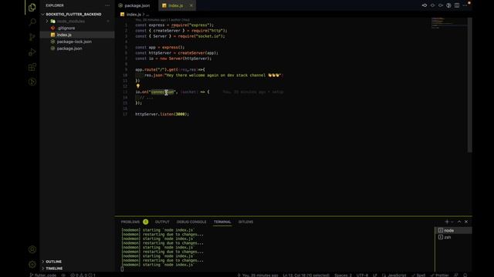The height and width of the screenshot is (277, 494).
Task: Click the Ln/Col cursor position in status bar
Action: click(x=306, y=275)
